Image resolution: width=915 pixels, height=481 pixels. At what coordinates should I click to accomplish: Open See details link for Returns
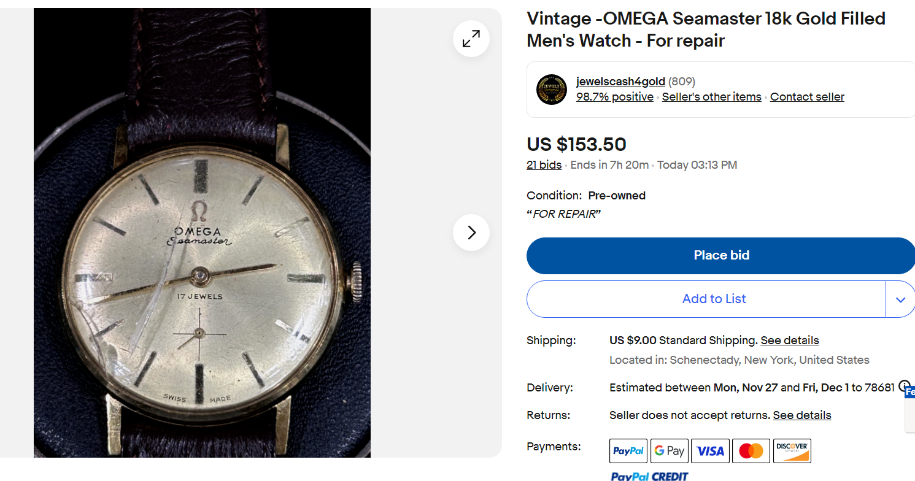click(x=801, y=415)
